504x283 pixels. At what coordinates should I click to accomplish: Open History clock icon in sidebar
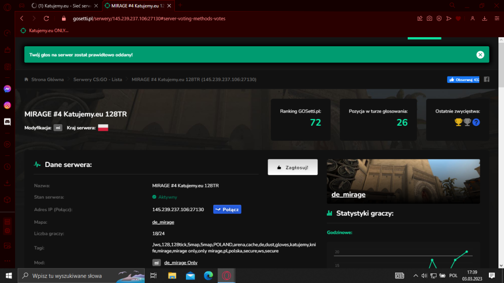click(7, 167)
